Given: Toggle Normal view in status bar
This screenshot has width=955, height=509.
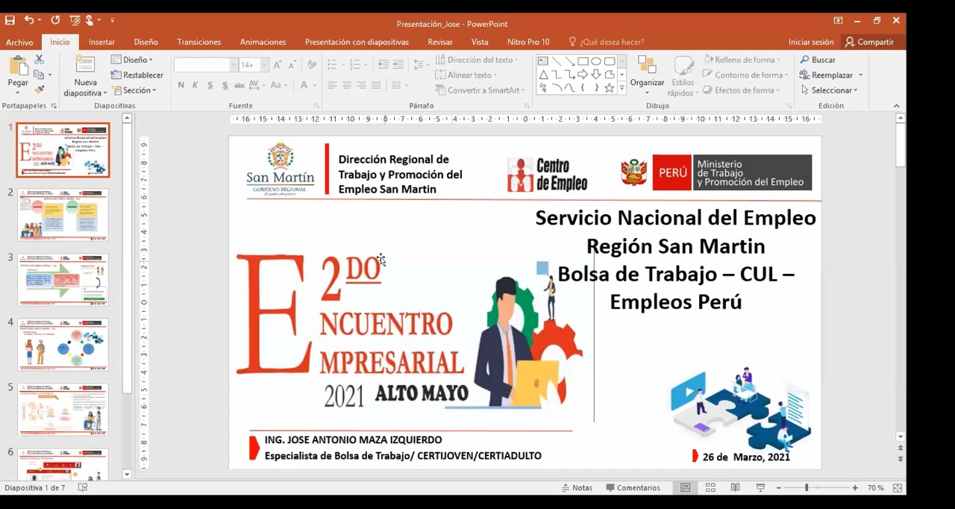Looking at the screenshot, I should pyautogui.click(x=685, y=487).
